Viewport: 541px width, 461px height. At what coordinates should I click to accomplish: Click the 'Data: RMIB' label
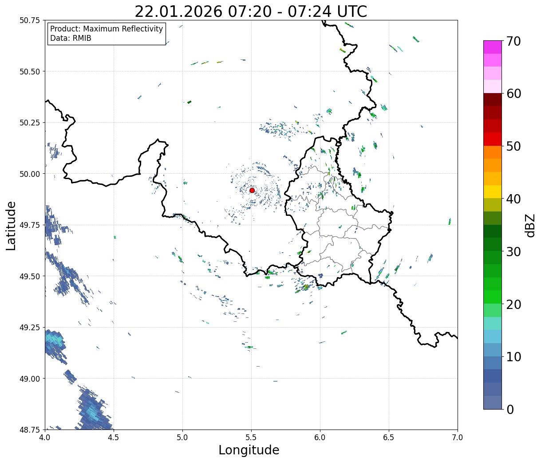point(71,38)
